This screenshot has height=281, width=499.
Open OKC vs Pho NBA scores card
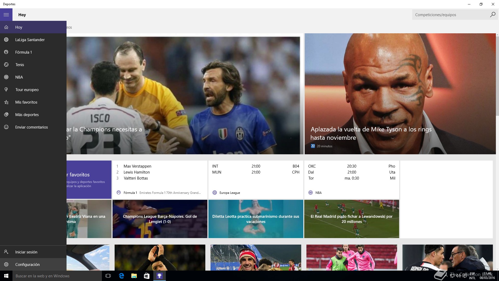(x=352, y=180)
